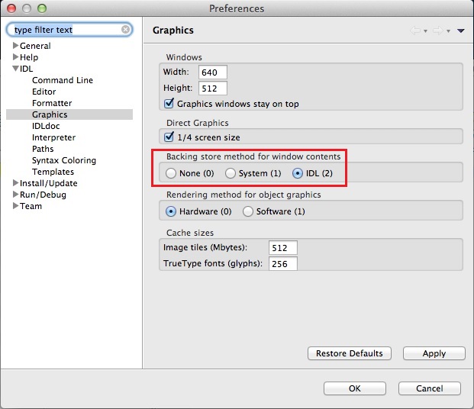The image size is (474, 409).
Task: Open the Graphics page view menu triangle
Action: point(461,31)
